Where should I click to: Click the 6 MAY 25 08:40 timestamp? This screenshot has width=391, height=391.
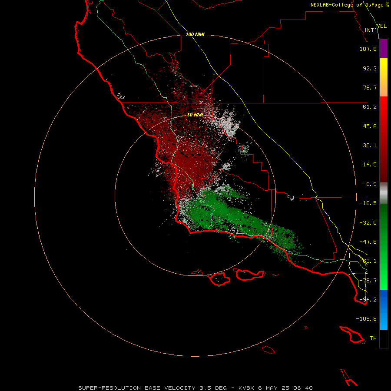[x=286, y=388]
